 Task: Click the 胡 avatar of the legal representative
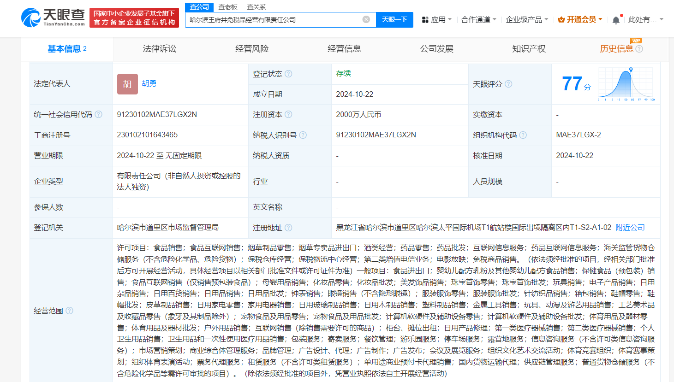click(x=127, y=84)
